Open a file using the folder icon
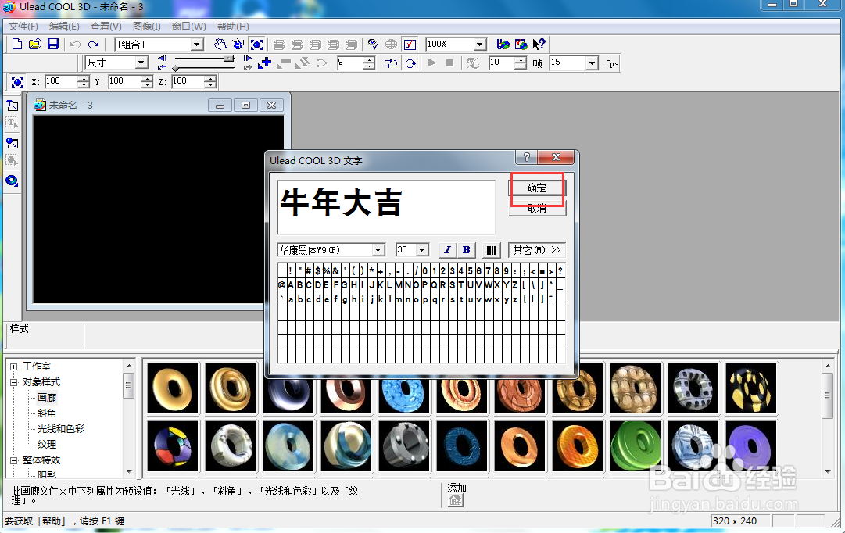The height and width of the screenshot is (533, 845). 35,45
